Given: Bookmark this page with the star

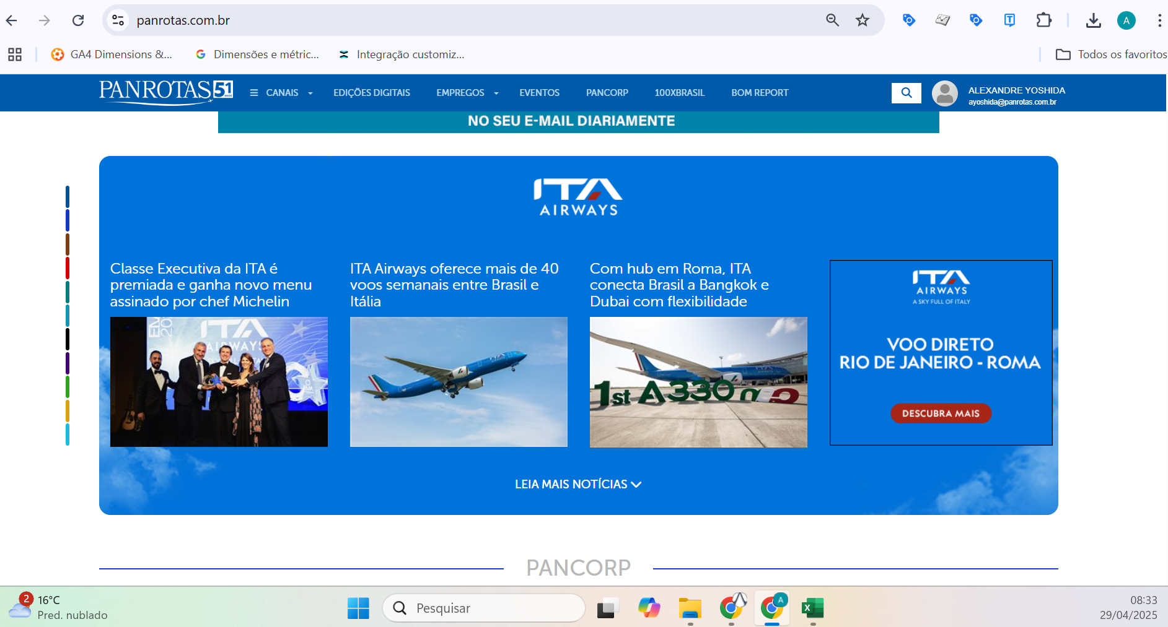Looking at the screenshot, I should [863, 20].
